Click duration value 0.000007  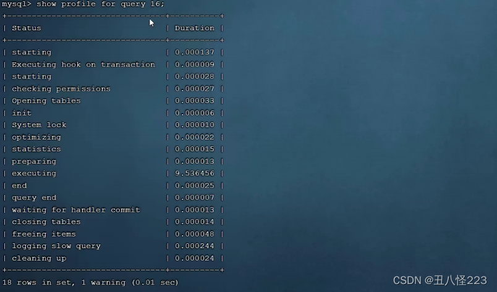(194, 198)
